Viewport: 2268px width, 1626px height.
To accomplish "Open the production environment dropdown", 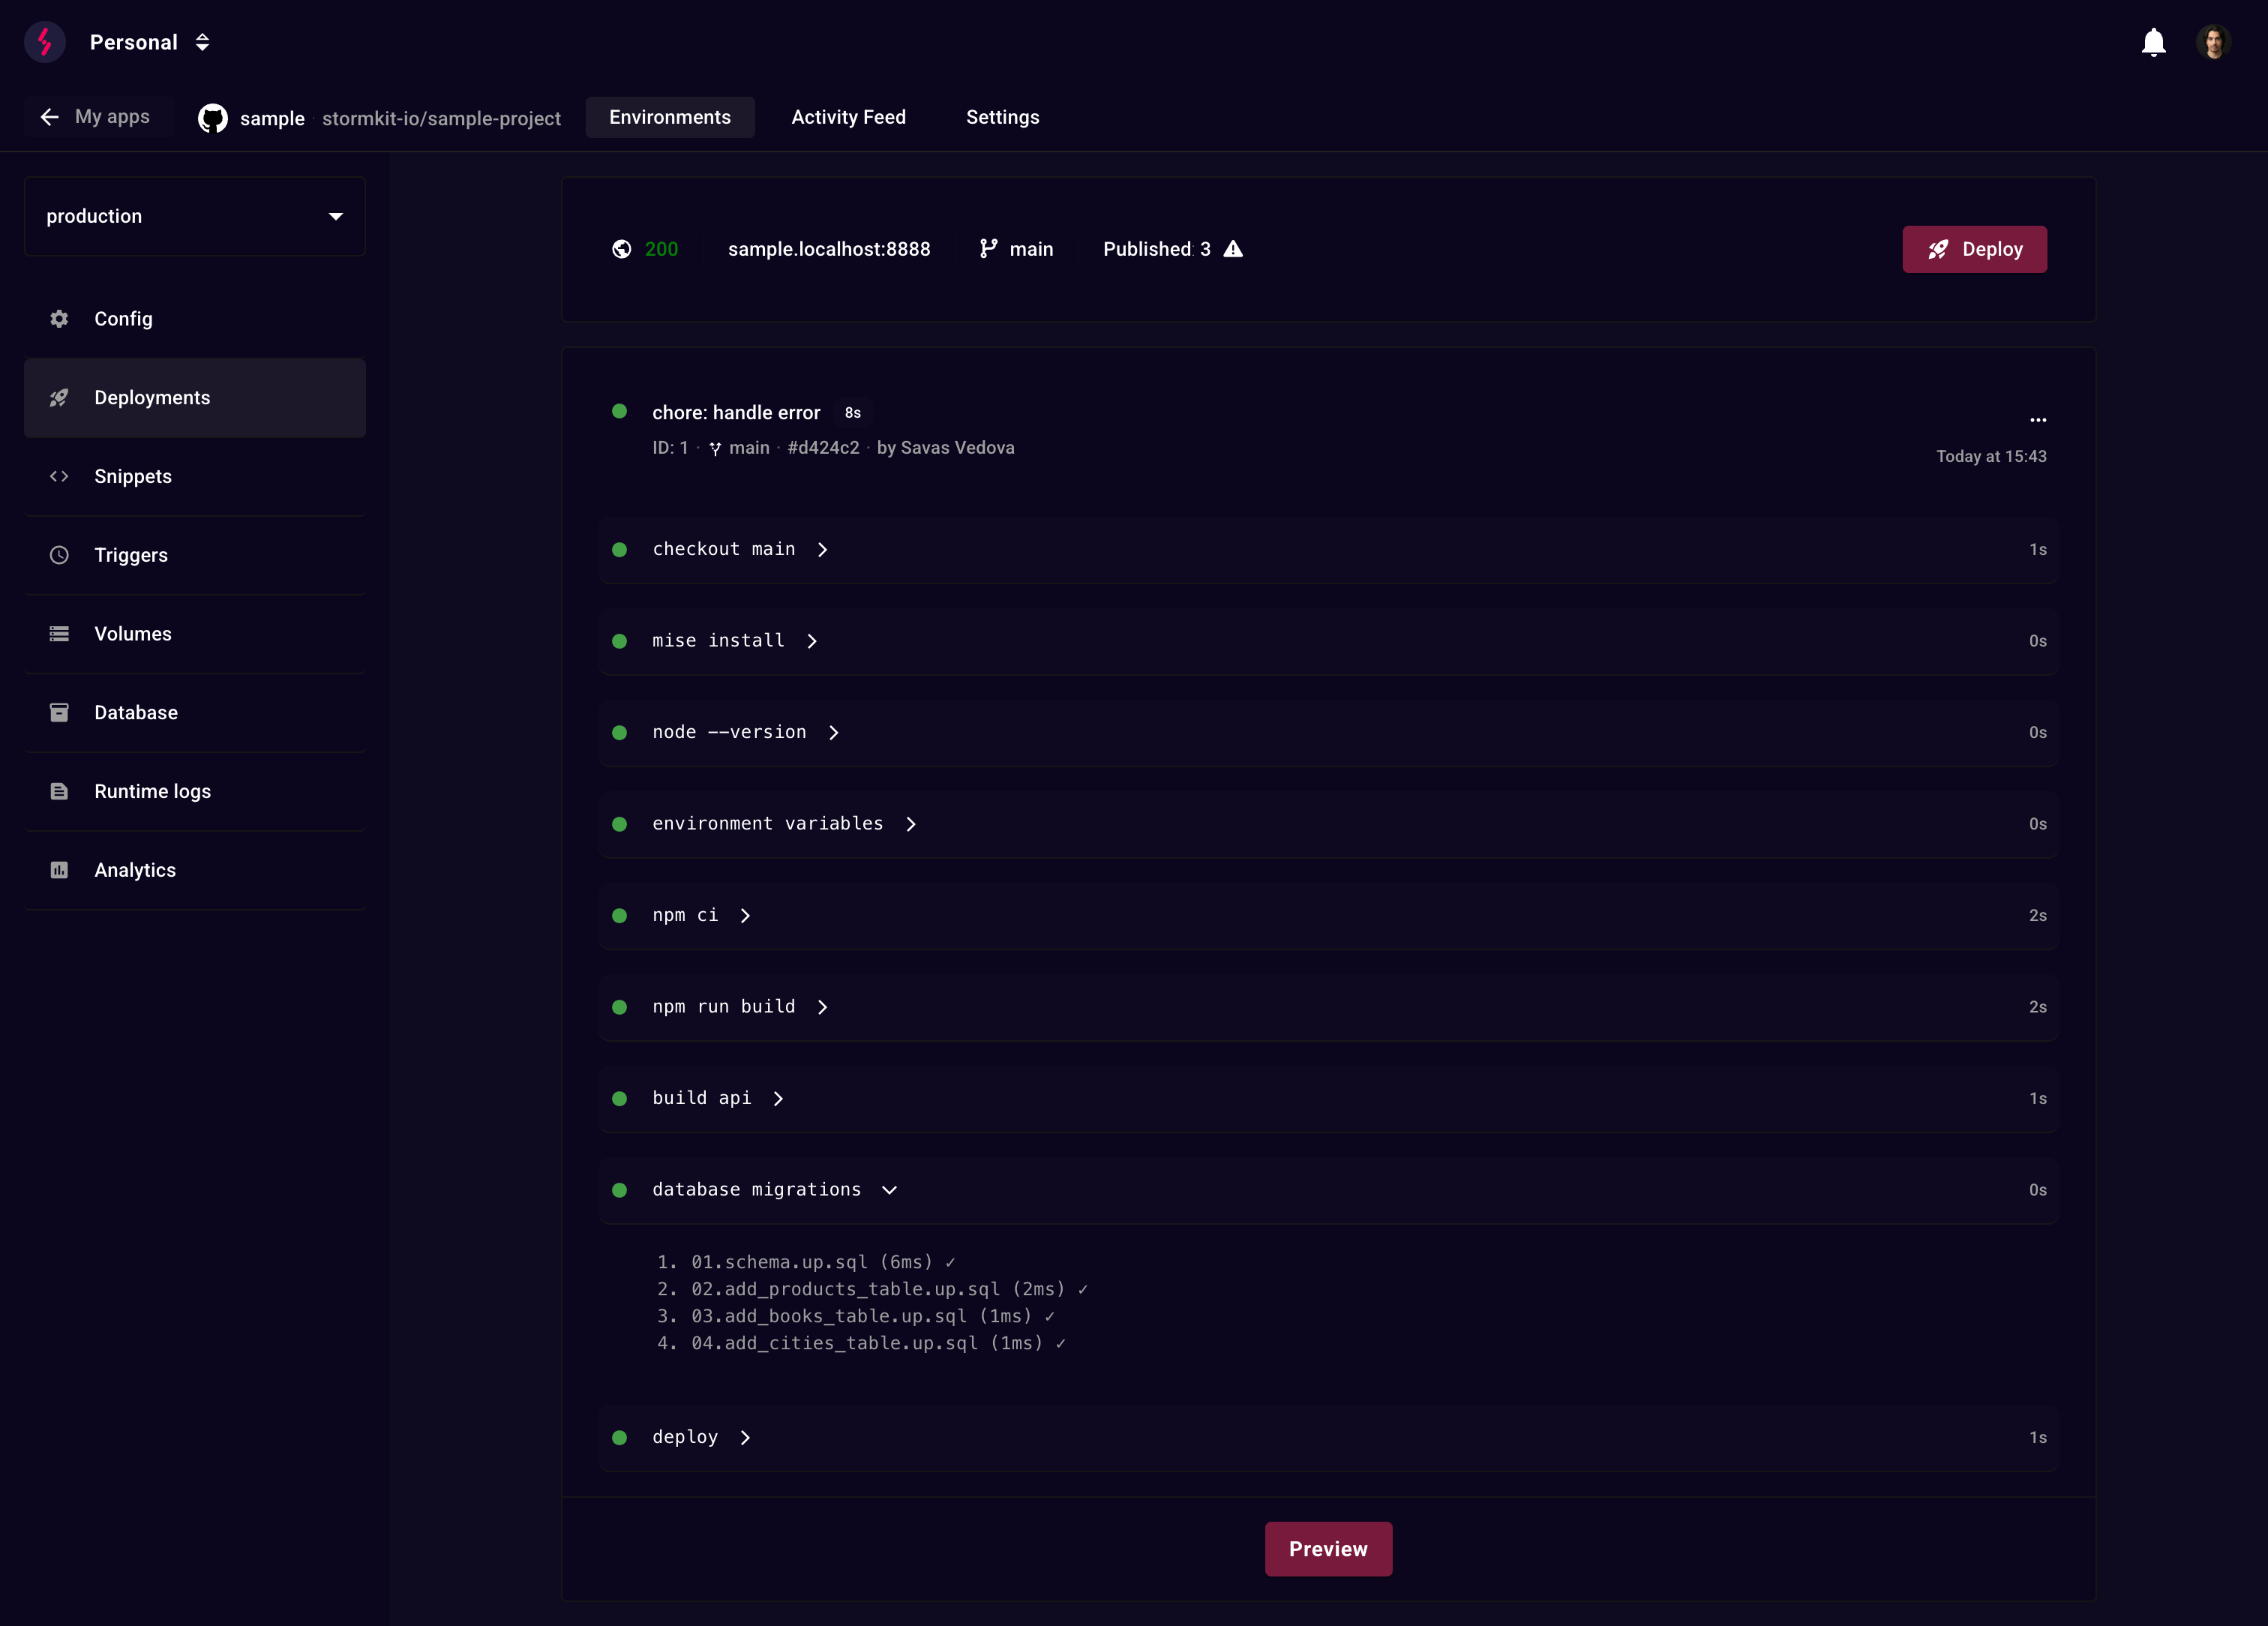I will (194, 216).
